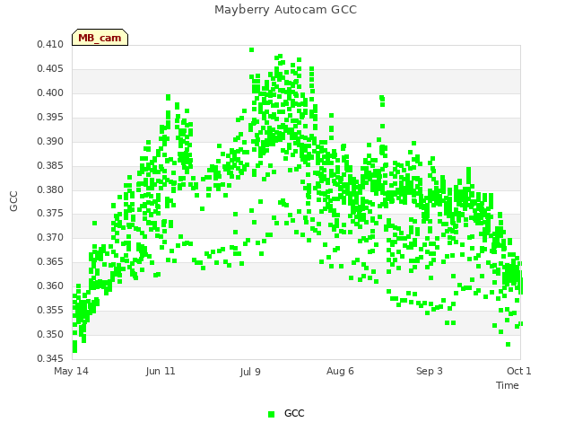
Task: Click the 0.375 y-axis value
Action: (50, 213)
